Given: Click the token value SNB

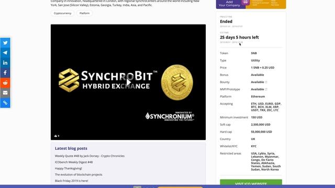Looking at the screenshot, I should click(x=254, y=53).
